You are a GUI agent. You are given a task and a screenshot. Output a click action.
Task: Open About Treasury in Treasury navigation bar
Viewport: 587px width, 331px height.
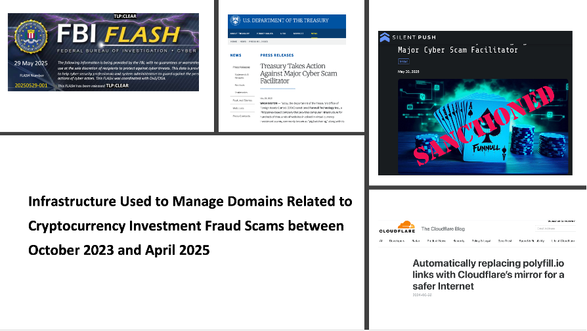(240, 33)
